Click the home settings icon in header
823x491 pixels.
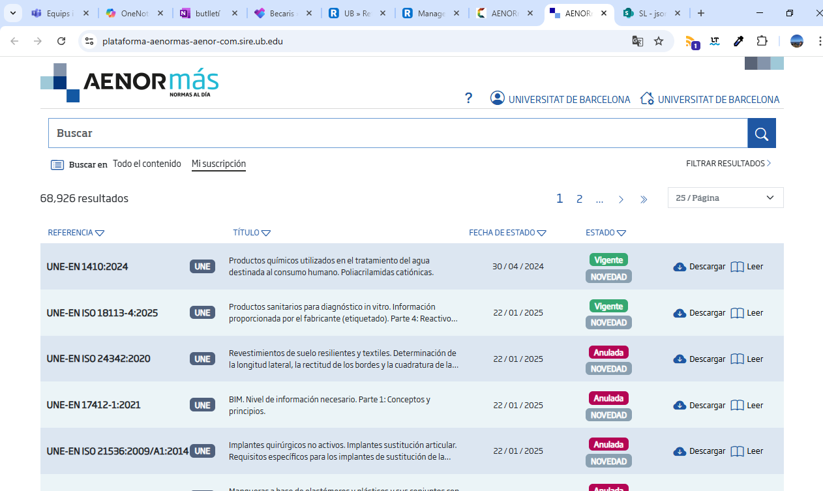tap(647, 98)
